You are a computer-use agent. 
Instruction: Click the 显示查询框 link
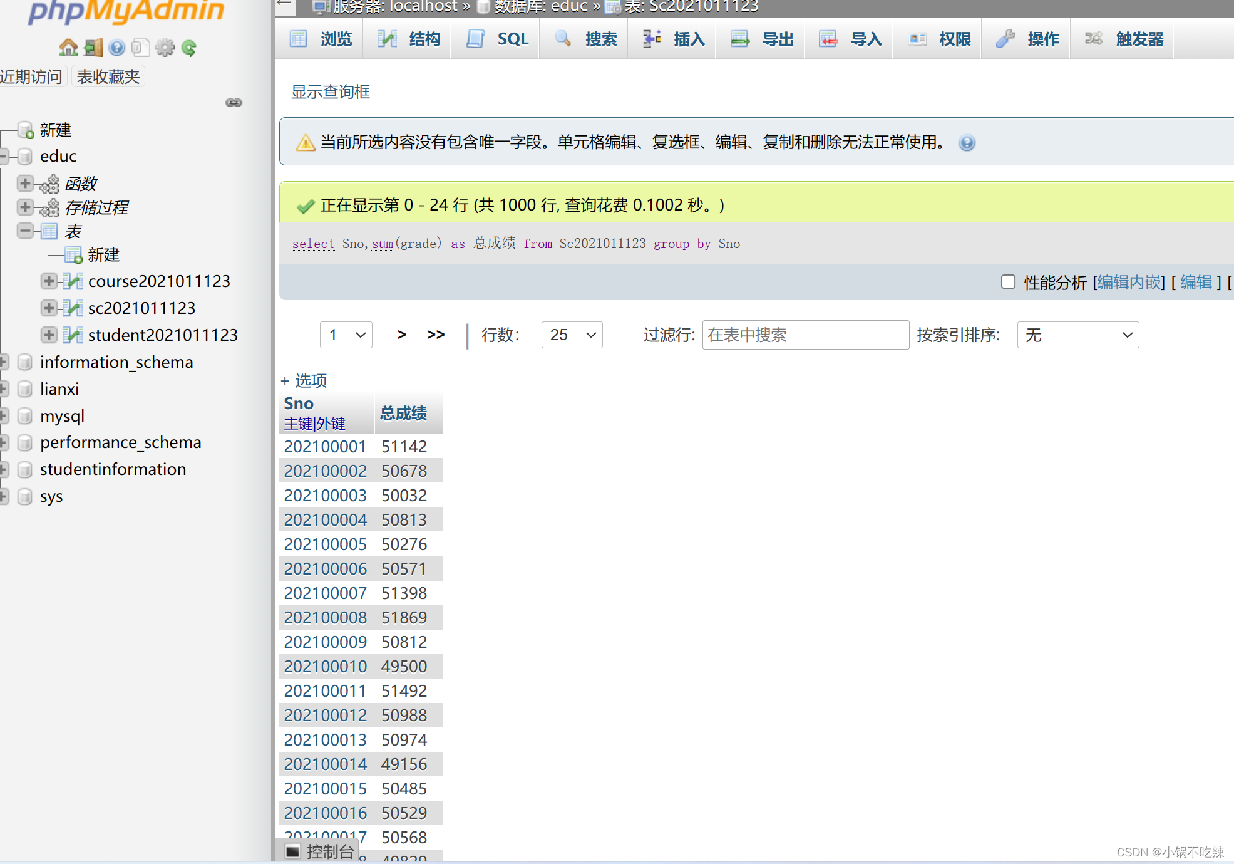(x=330, y=91)
